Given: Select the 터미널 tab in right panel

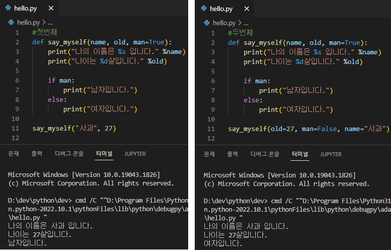Looking at the screenshot, I should (x=300, y=154).
